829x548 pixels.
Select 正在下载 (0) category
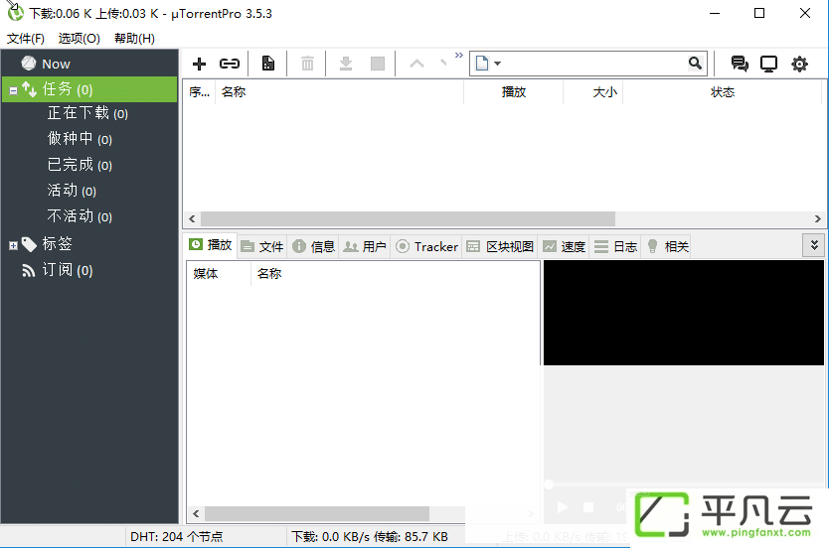click(x=87, y=113)
